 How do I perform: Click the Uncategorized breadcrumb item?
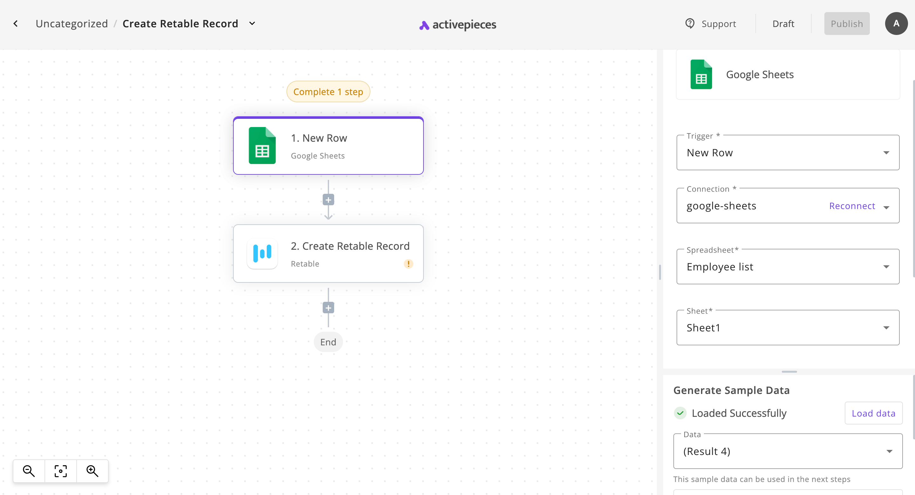coord(72,24)
